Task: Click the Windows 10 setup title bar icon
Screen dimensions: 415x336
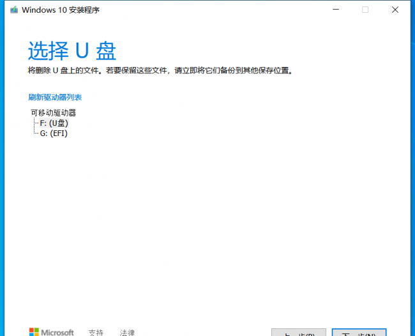Action: click(14, 10)
